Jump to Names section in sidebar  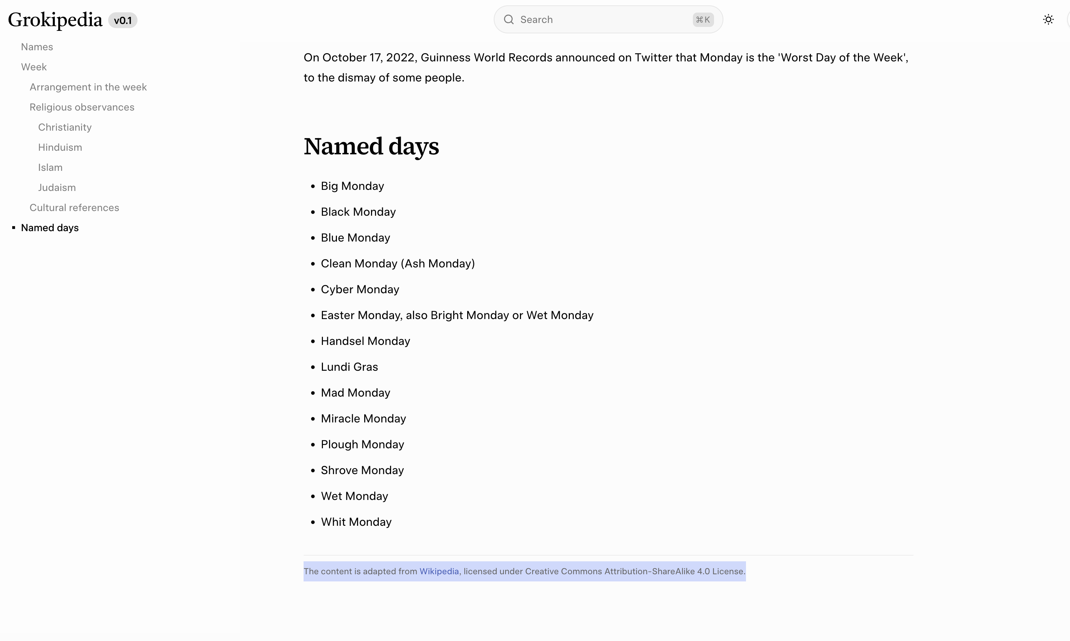click(x=37, y=47)
